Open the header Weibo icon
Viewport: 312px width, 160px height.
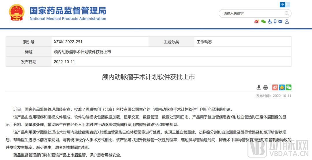point(257,22)
